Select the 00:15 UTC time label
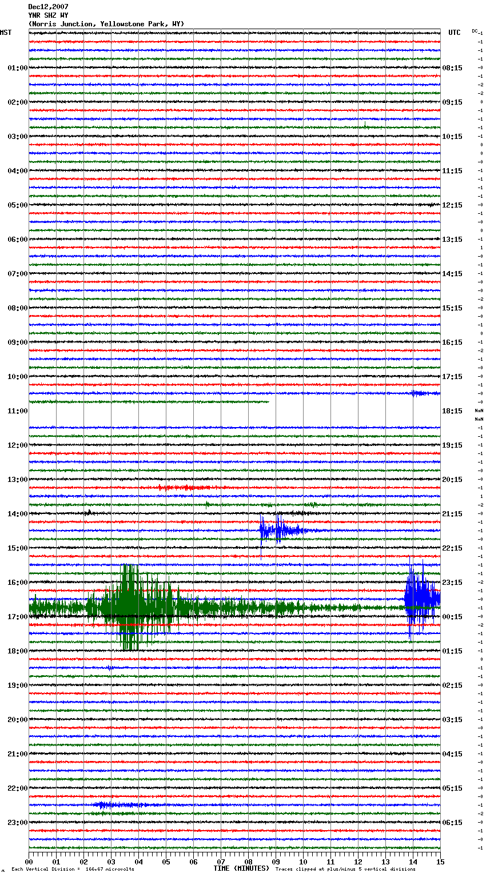The image size is (486, 877). coord(452,617)
